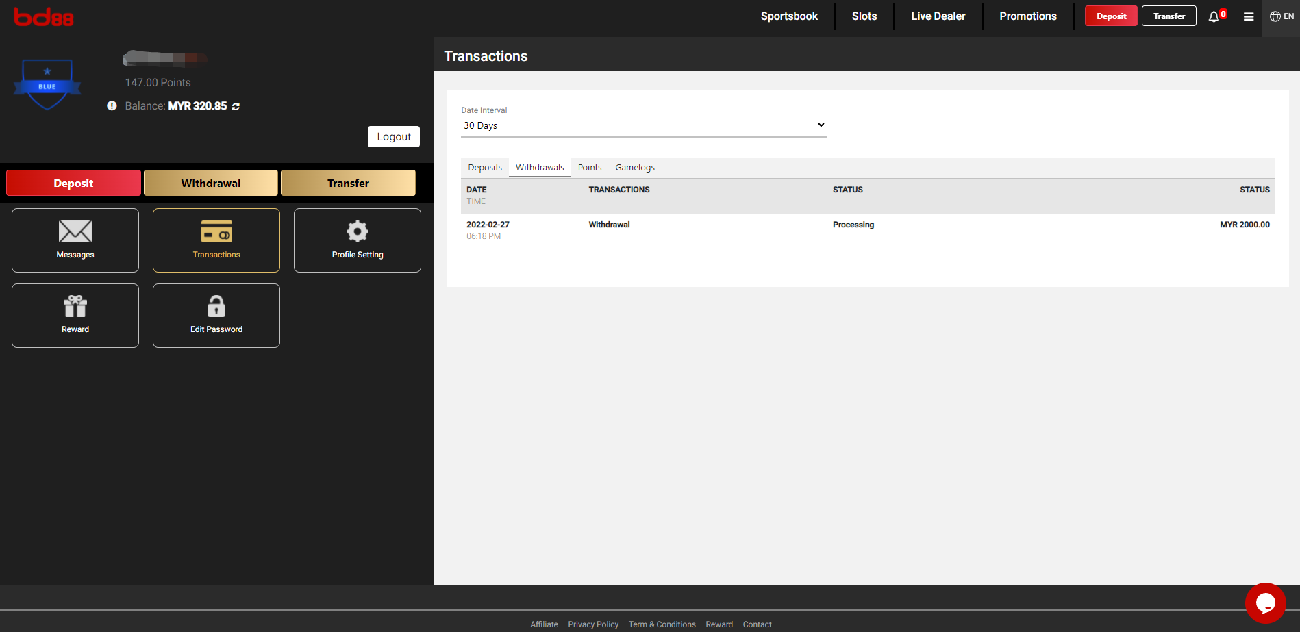Image resolution: width=1300 pixels, height=632 pixels.
Task: Open the live chat bubble
Action: (x=1265, y=603)
